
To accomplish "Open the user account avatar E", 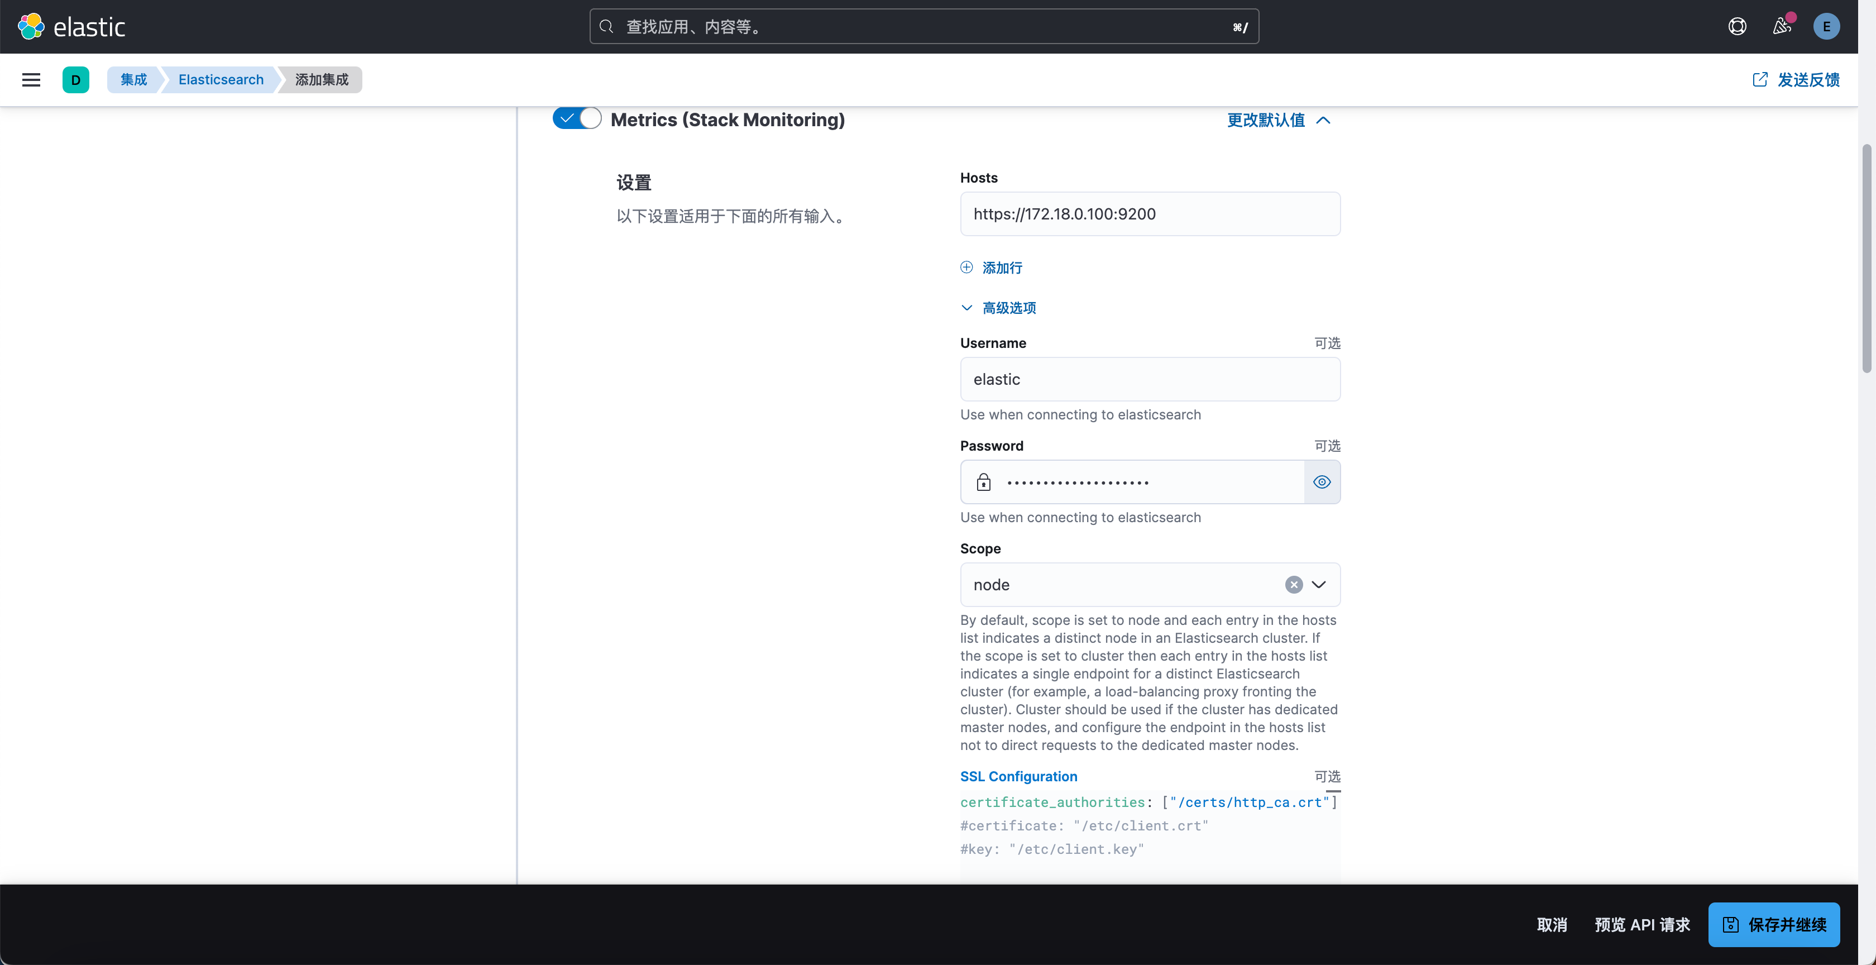I will 1826,27.
